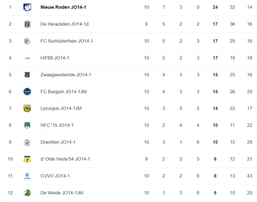Image resolution: width=257 pixels, height=202 pixels.
Task: Open the CVVO blue logo
Action: [x=27, y=176]
